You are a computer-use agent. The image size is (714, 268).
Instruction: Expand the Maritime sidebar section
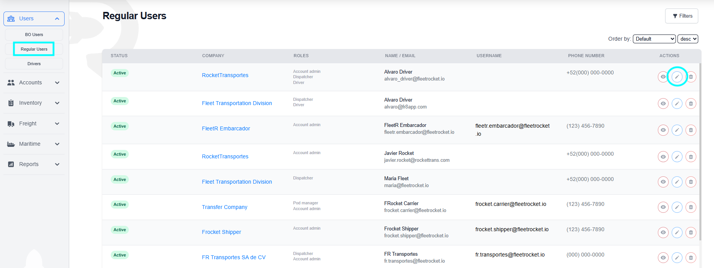pos(34,144)
